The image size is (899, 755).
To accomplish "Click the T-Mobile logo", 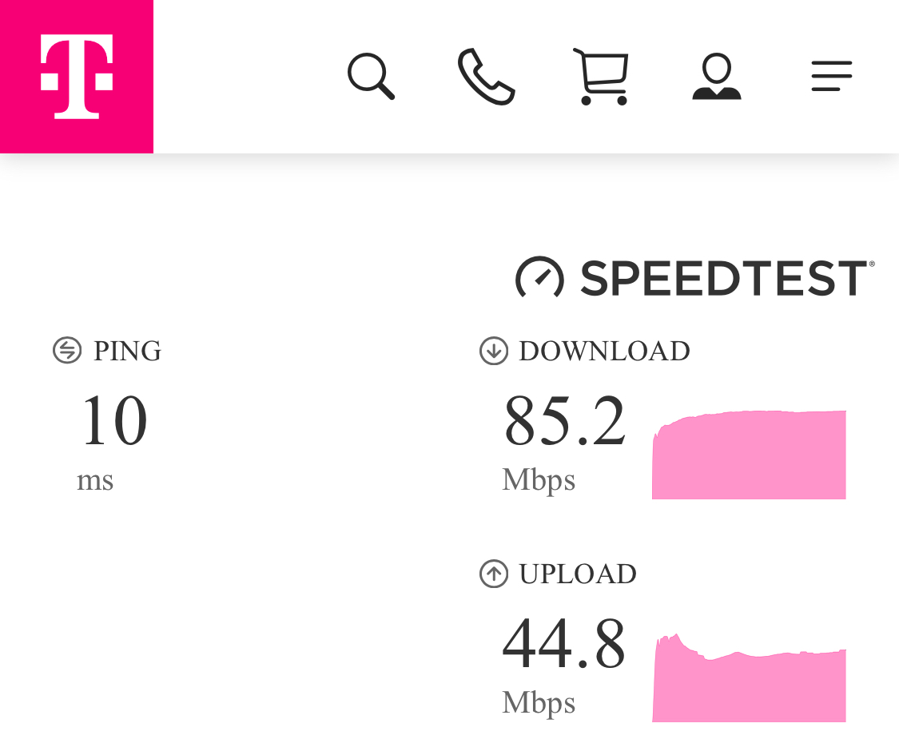I will [77, 77].
